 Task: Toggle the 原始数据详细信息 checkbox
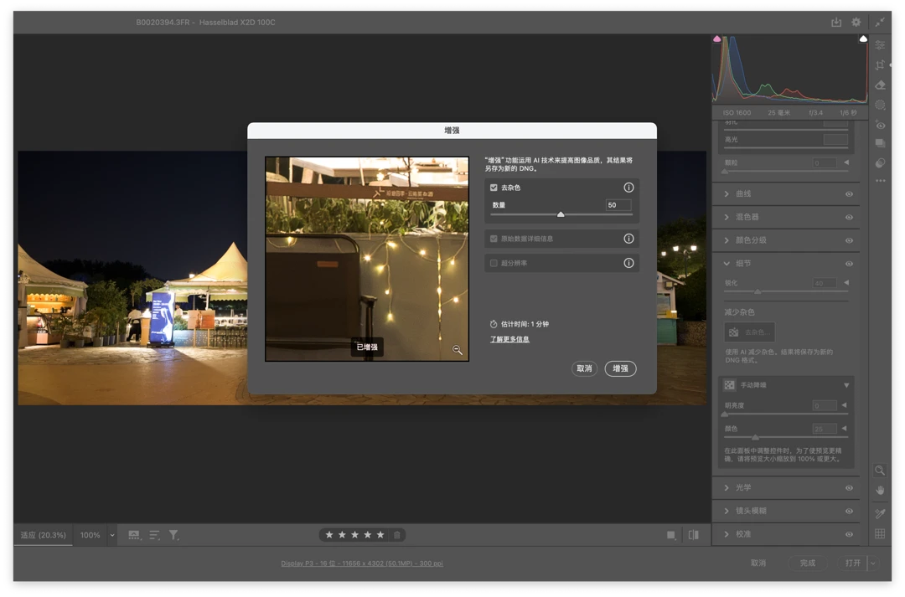(x=494, y=239)
